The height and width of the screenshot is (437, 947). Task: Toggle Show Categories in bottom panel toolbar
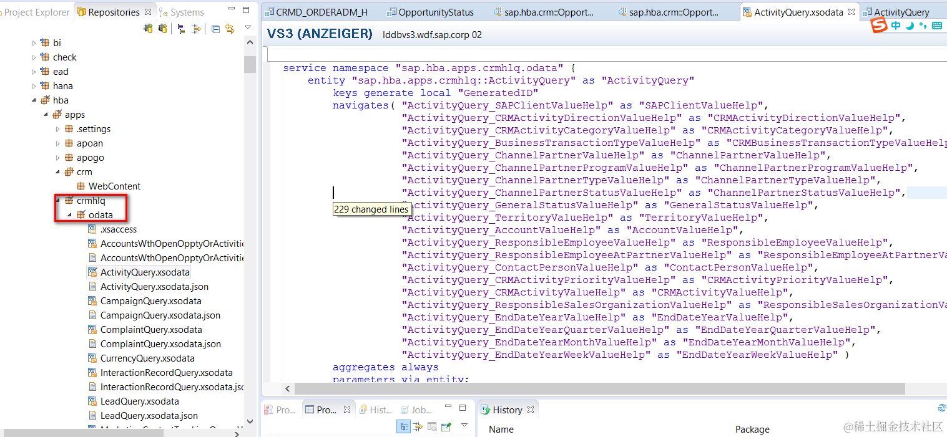click(x=403, y=426)
